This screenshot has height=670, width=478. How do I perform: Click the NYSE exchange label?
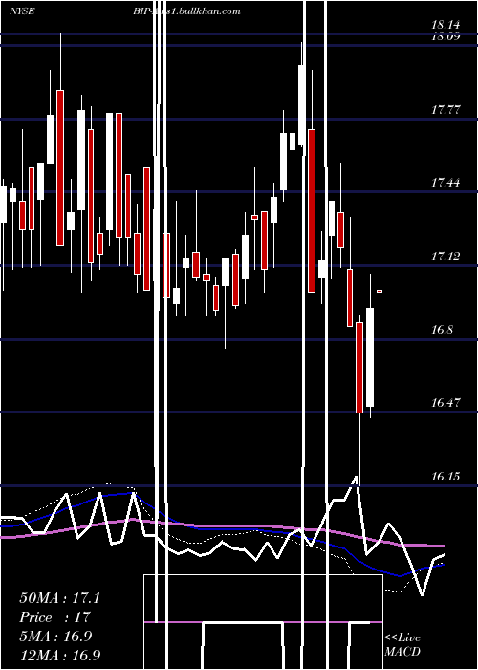click(x=21, y=11)
